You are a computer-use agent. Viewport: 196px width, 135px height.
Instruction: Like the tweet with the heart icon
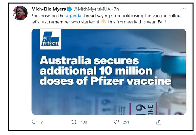116,122
